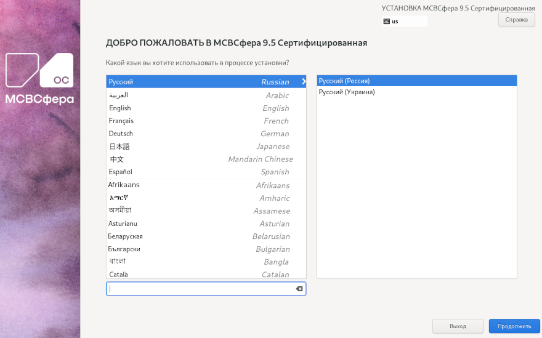The width and height of the screenshot is (542, 338).
Task: Open the us keyboard layout indicator
Action: tap(404, 21)
